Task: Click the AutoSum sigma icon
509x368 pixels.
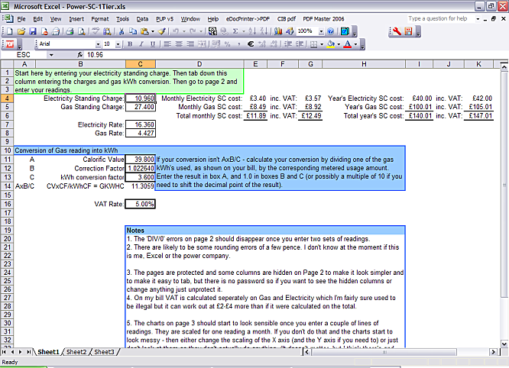Action: (x=235, y=31)
